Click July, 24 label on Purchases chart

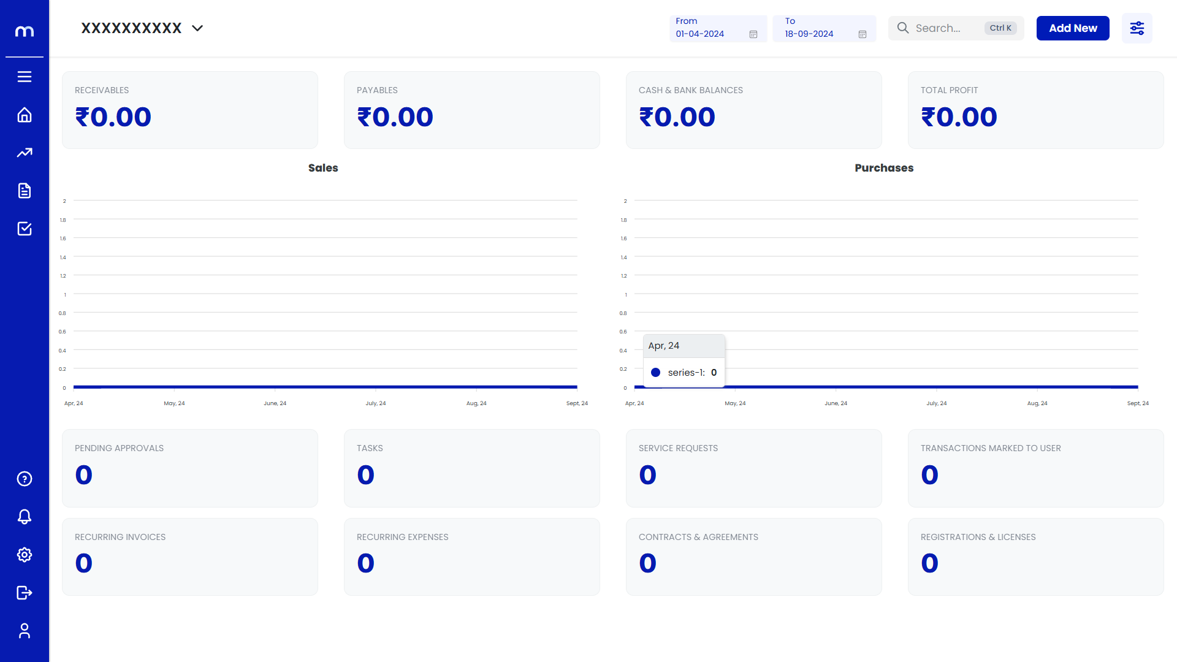937,403
